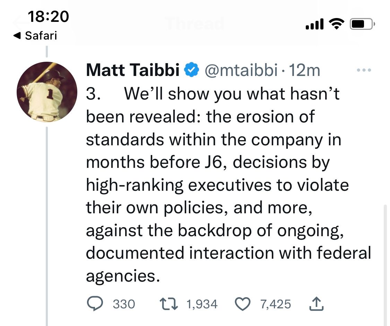This screenshot has width=390, height=326.
Task: Tap the 7,425 likes count
Action: pyautogui.click(x=276, y=304)
